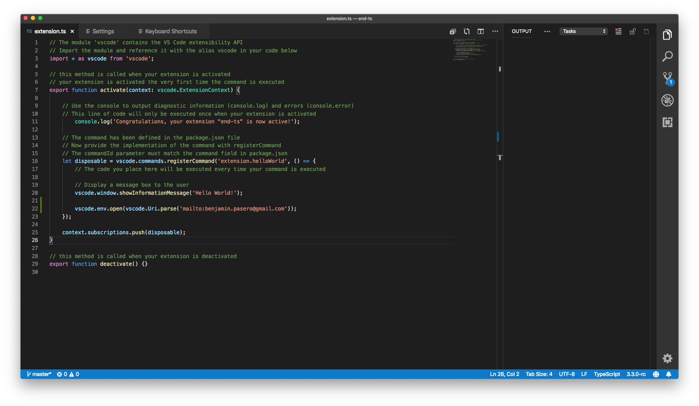The height and width of the screenshot is (406, 699).
Task: Click 'extension.helloWorld' string on line 16
Action: [x=253, y=161]
